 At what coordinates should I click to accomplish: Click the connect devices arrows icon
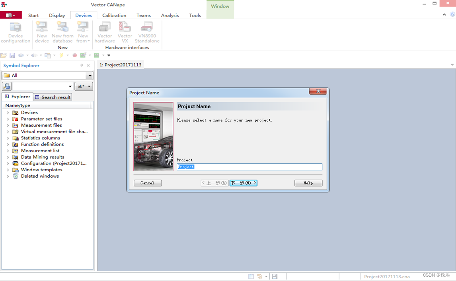tap(21, 55)
